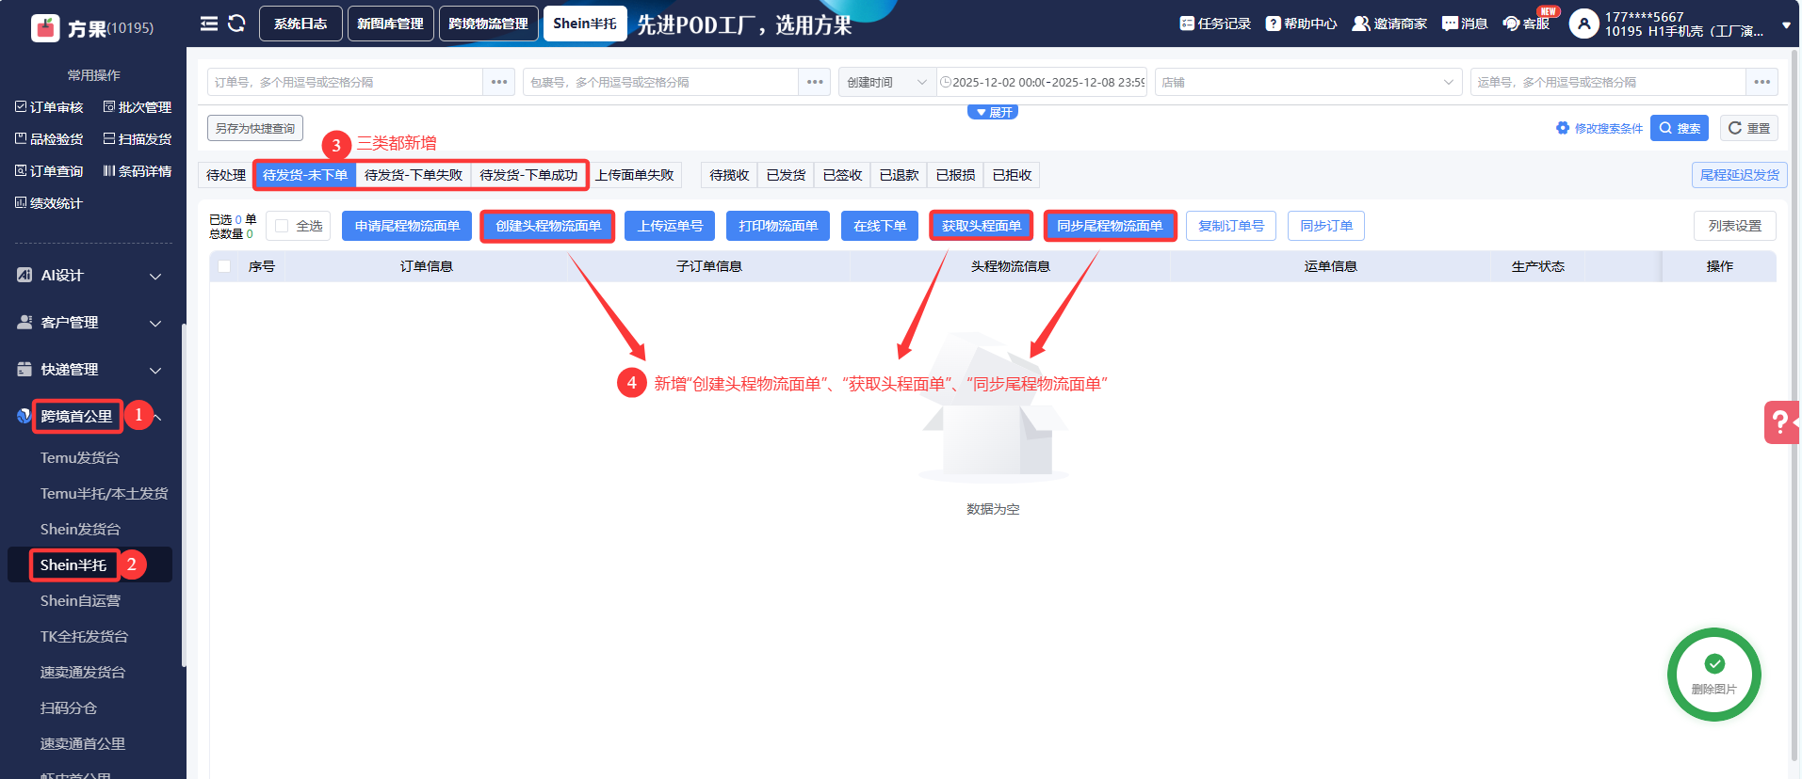Click 打印物流面单 button
The height and width of the screenshot is (779, 1802).
[x=778, y=226]
